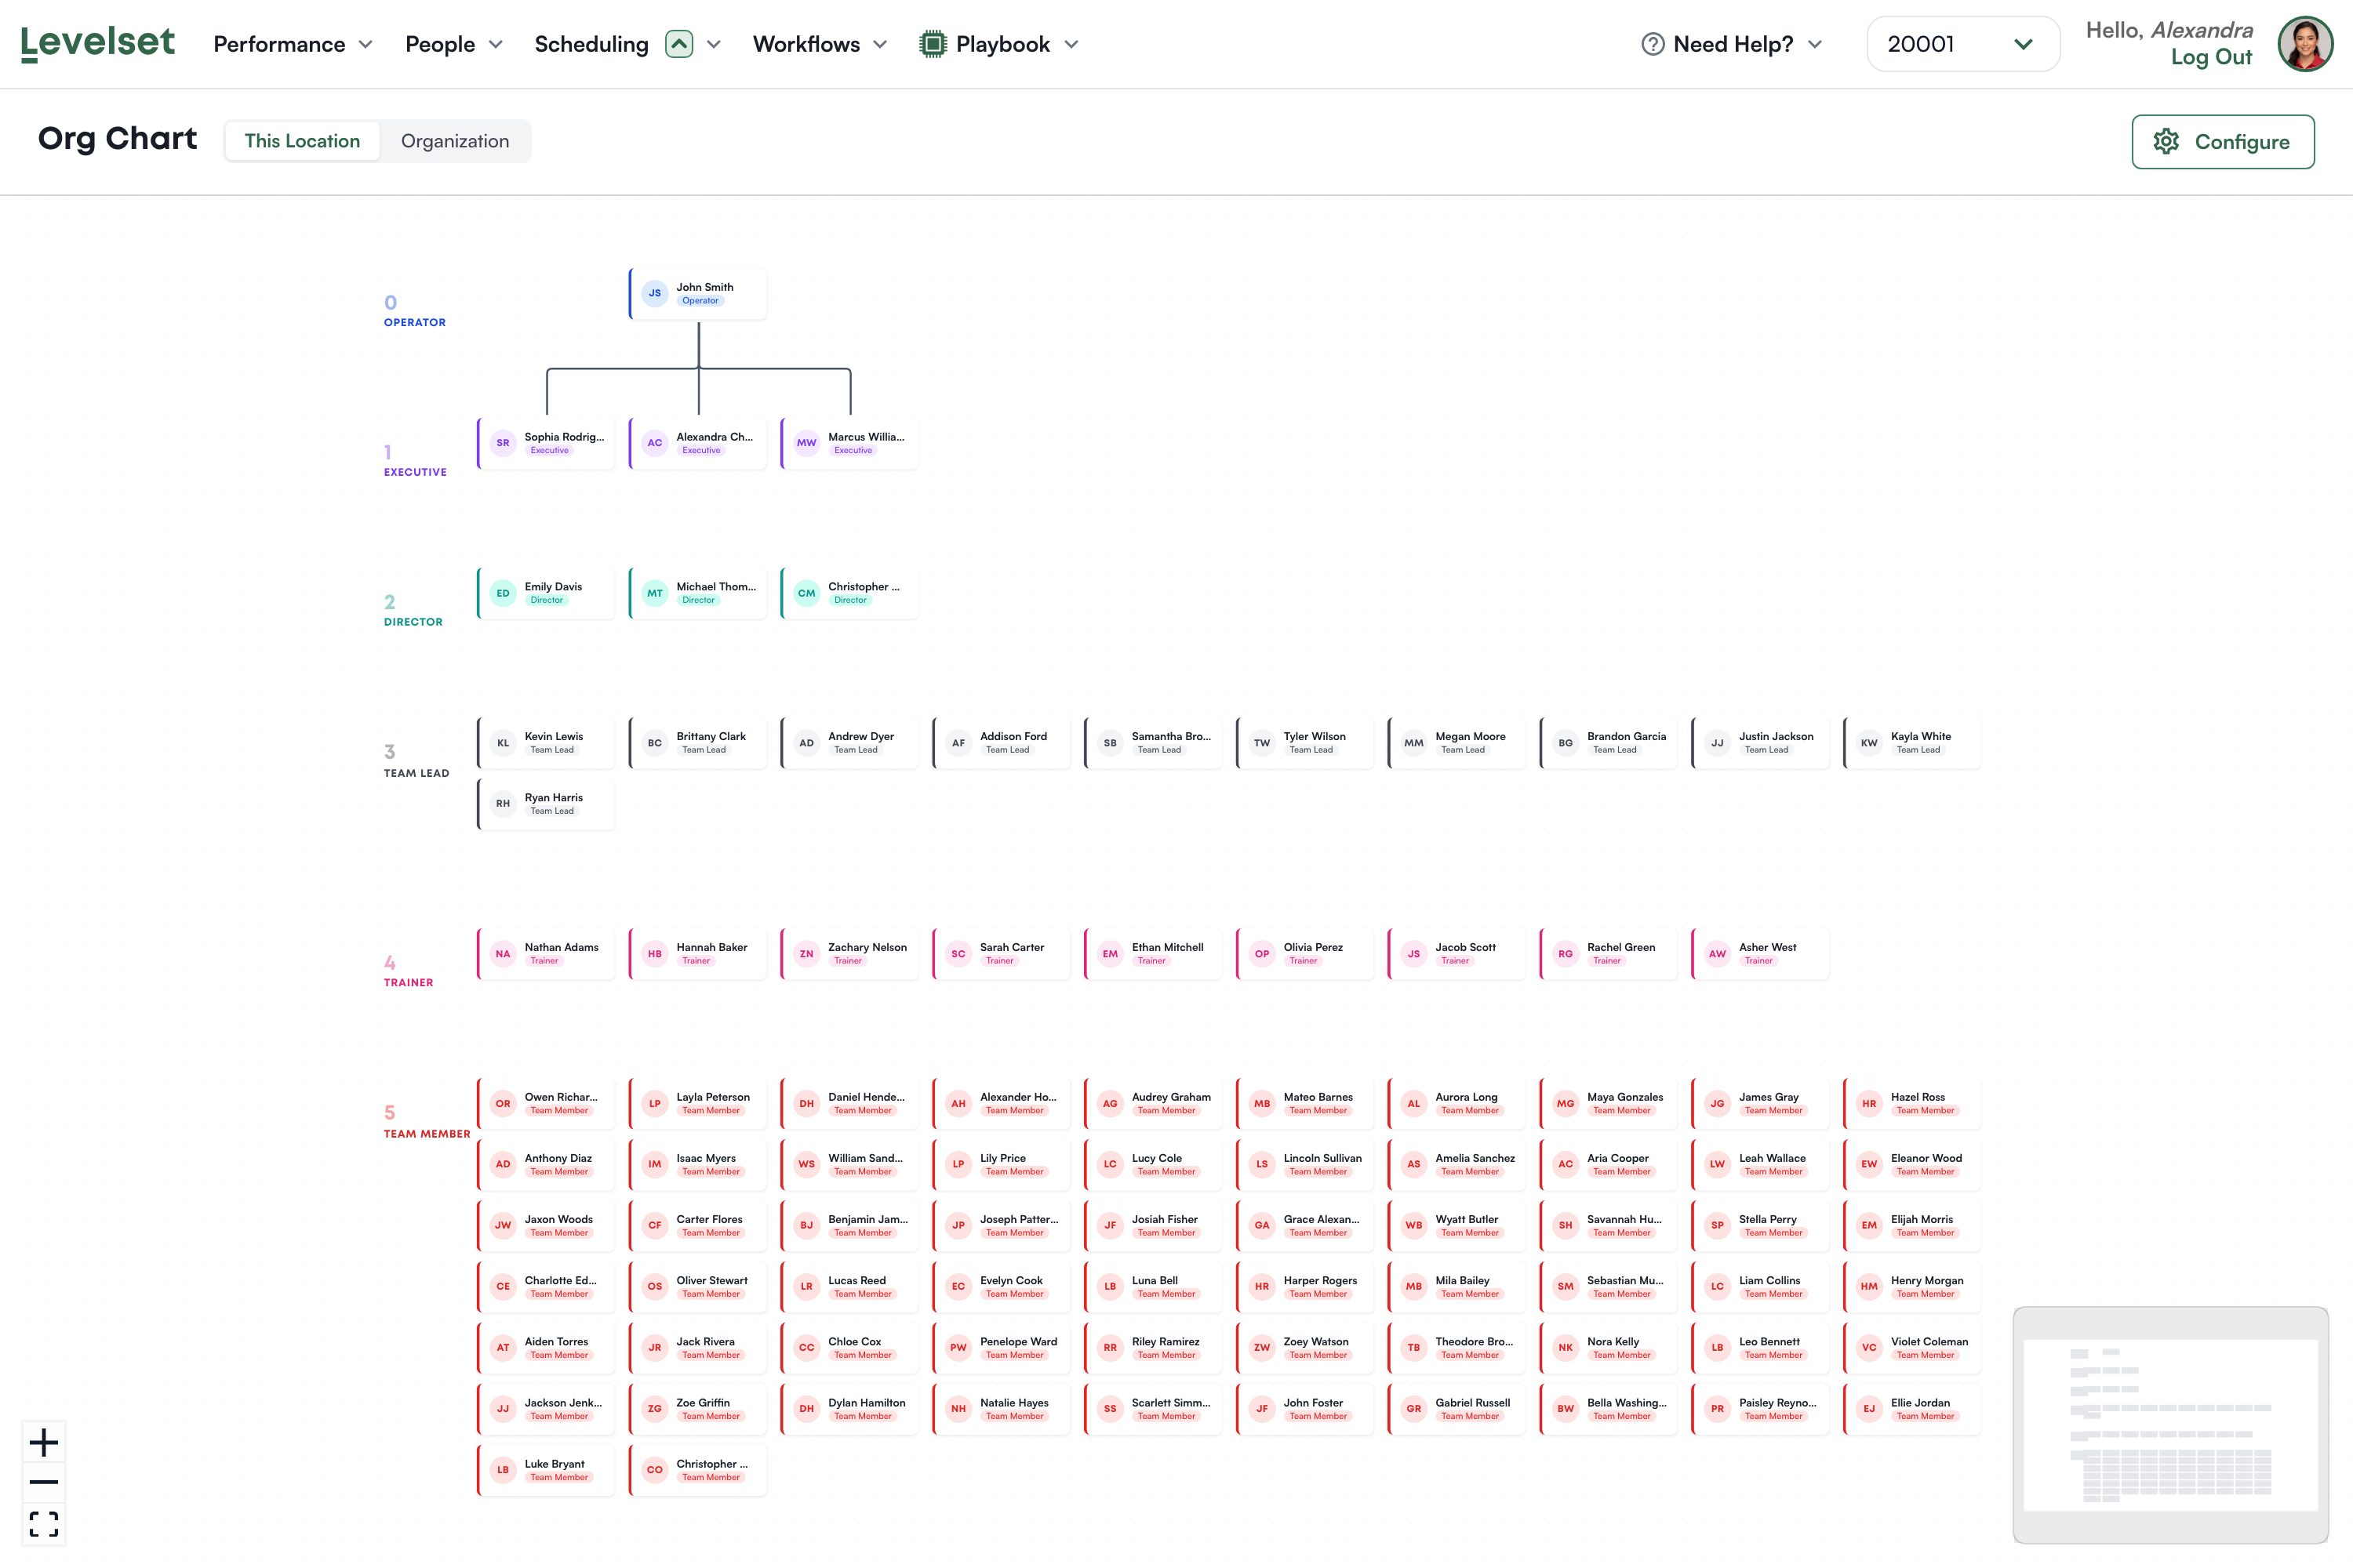The image size is (2353, 1568).
Task: Click Sophia Rodriguez's SR avatar
Action: pyautogui.click(x=504, y=442)
